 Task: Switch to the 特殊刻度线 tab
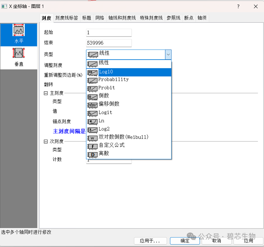(x=151, y=18)
